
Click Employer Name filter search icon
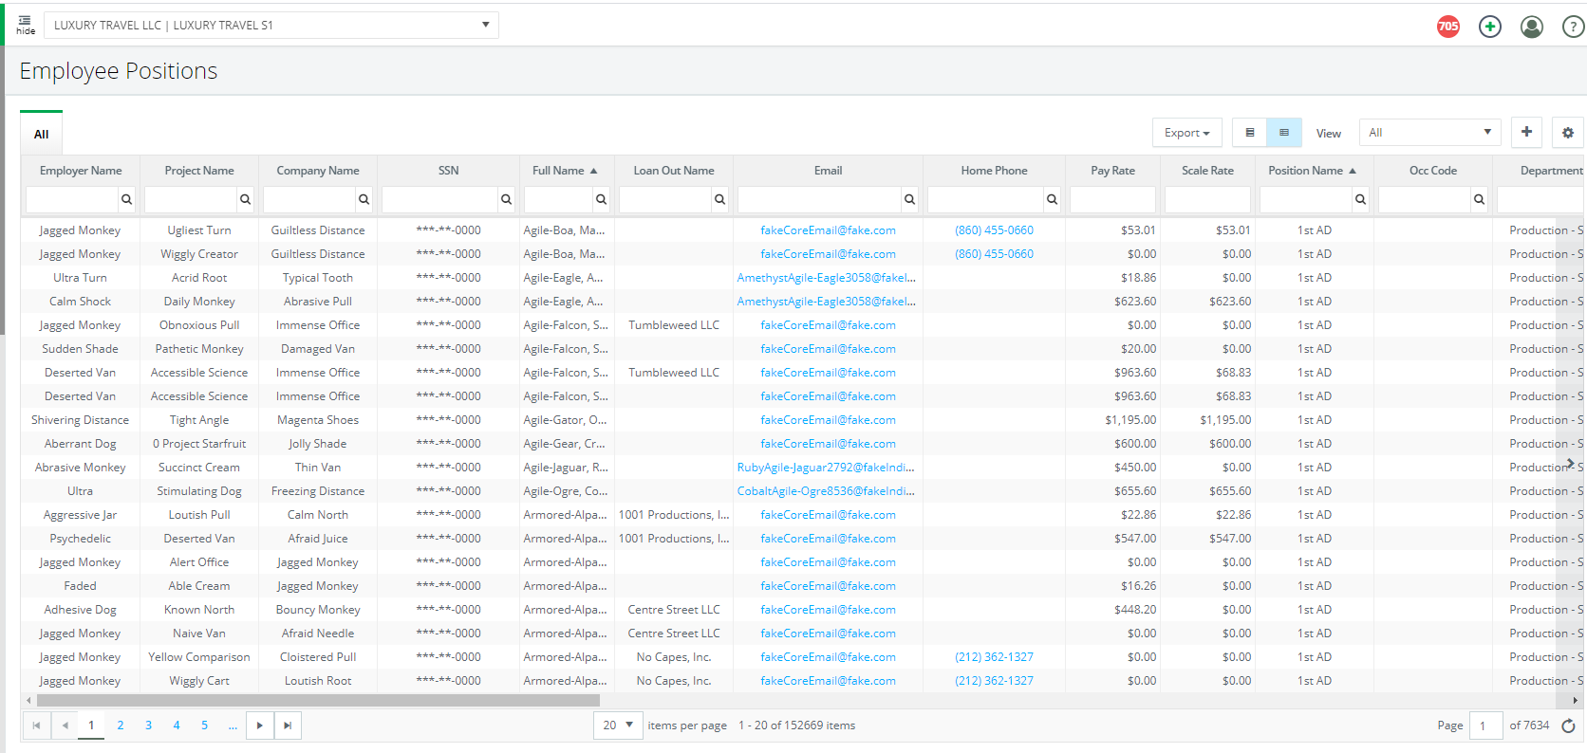click(x=126, y=199)
